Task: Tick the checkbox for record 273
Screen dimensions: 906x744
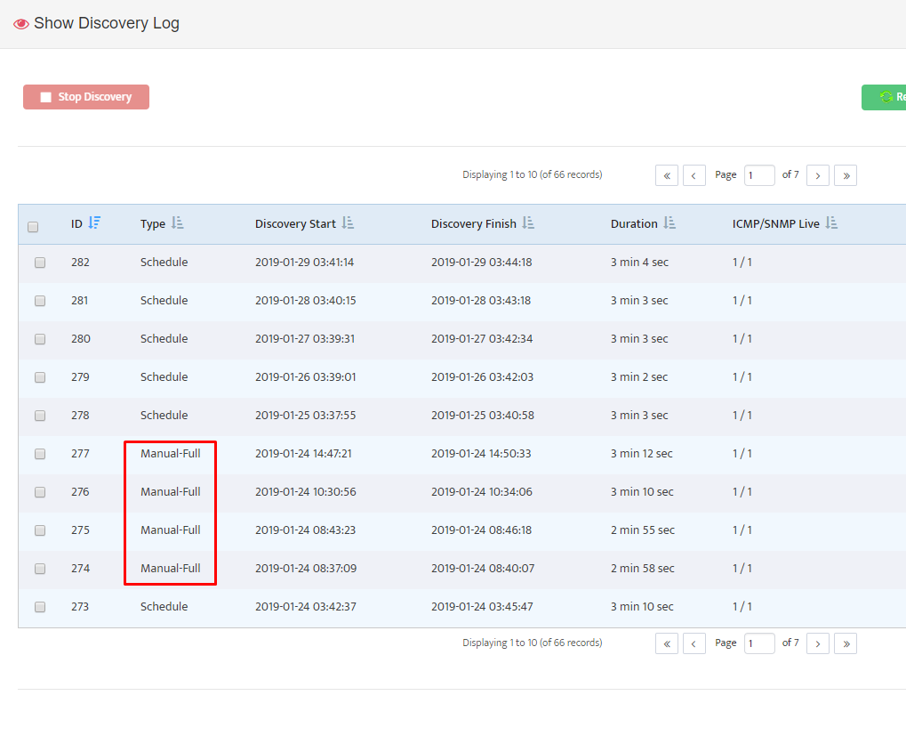Action: coord(40,607)
